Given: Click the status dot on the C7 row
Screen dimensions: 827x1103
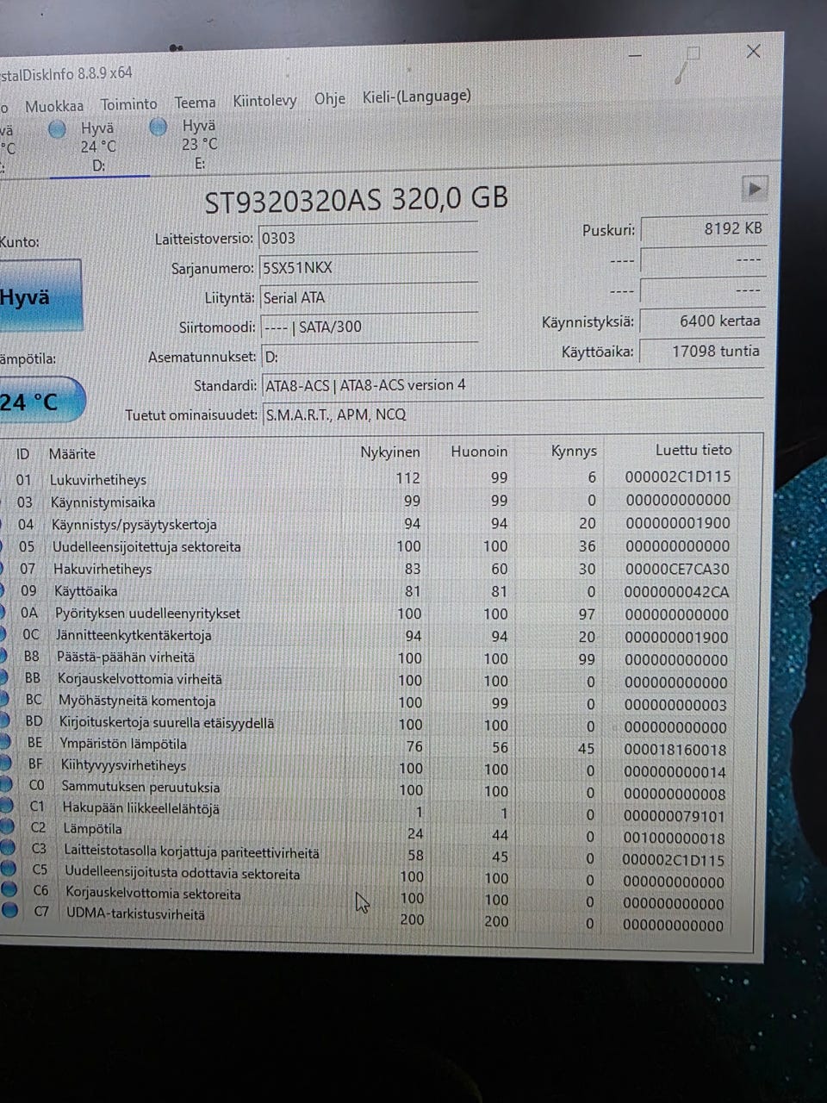Looking at the screenshot, I should [9, 909].
